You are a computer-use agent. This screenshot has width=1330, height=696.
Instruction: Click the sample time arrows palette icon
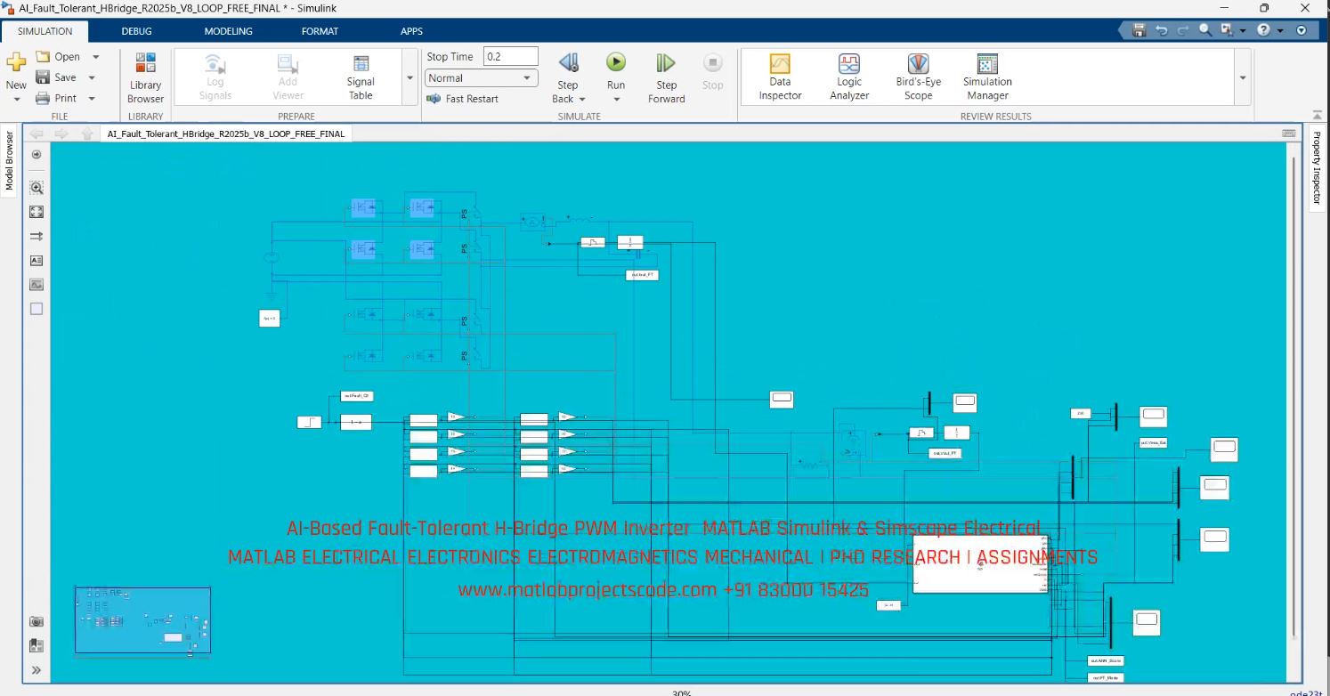pos(36,236)
